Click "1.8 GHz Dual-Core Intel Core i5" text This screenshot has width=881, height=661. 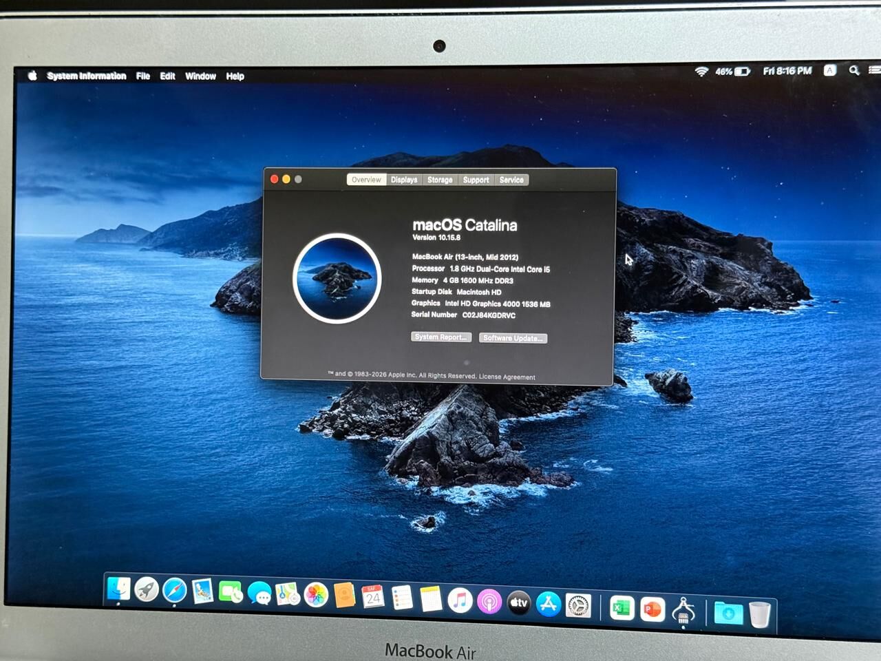coord(500,269)
